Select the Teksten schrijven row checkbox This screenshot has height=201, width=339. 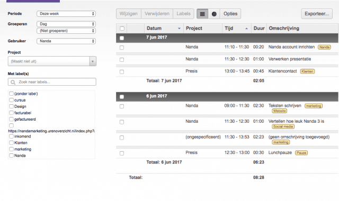point(122,106)
